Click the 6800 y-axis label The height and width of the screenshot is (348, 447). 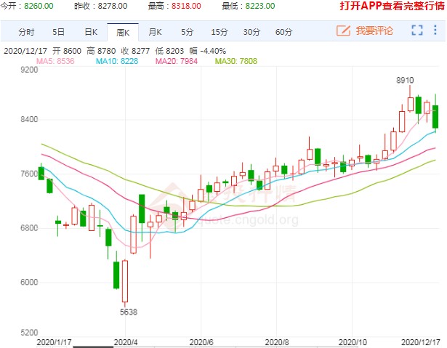(x=29, y=227)
